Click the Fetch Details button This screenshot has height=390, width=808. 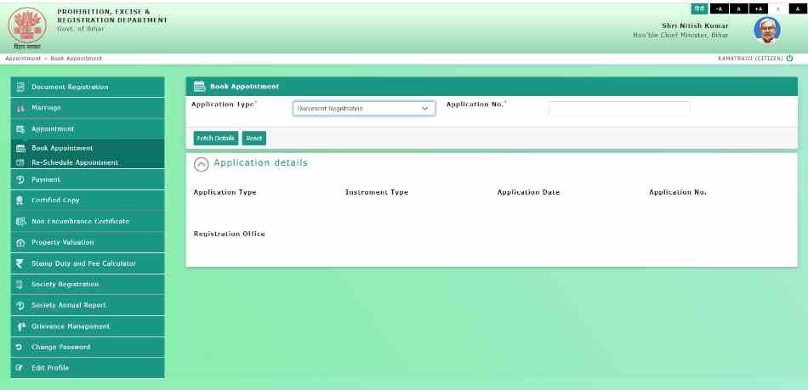pos(216,138)
